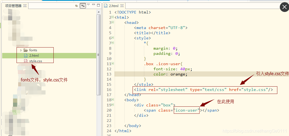Click the <!DOCTYPE html> line
Screen dimensions: 289x136
point(133,12)
